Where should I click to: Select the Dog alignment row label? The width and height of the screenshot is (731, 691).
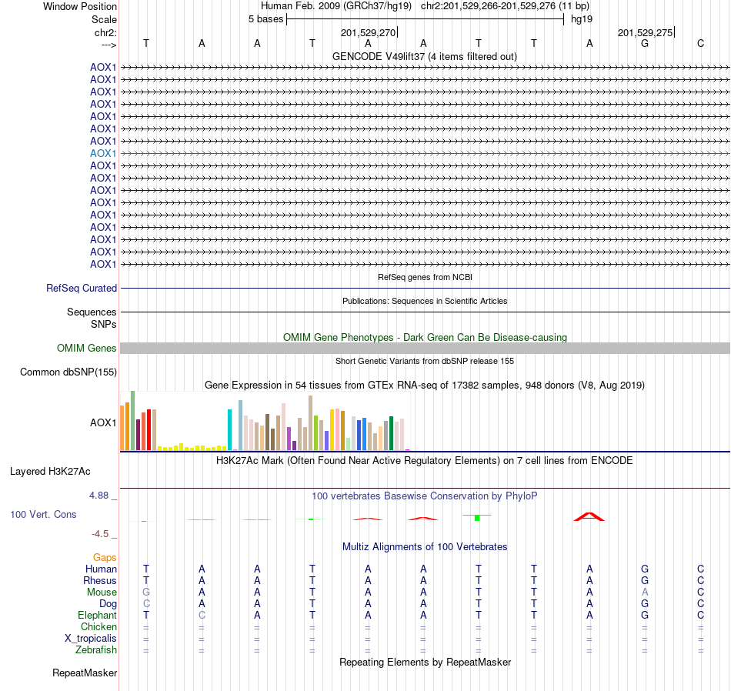coord(108,604)
